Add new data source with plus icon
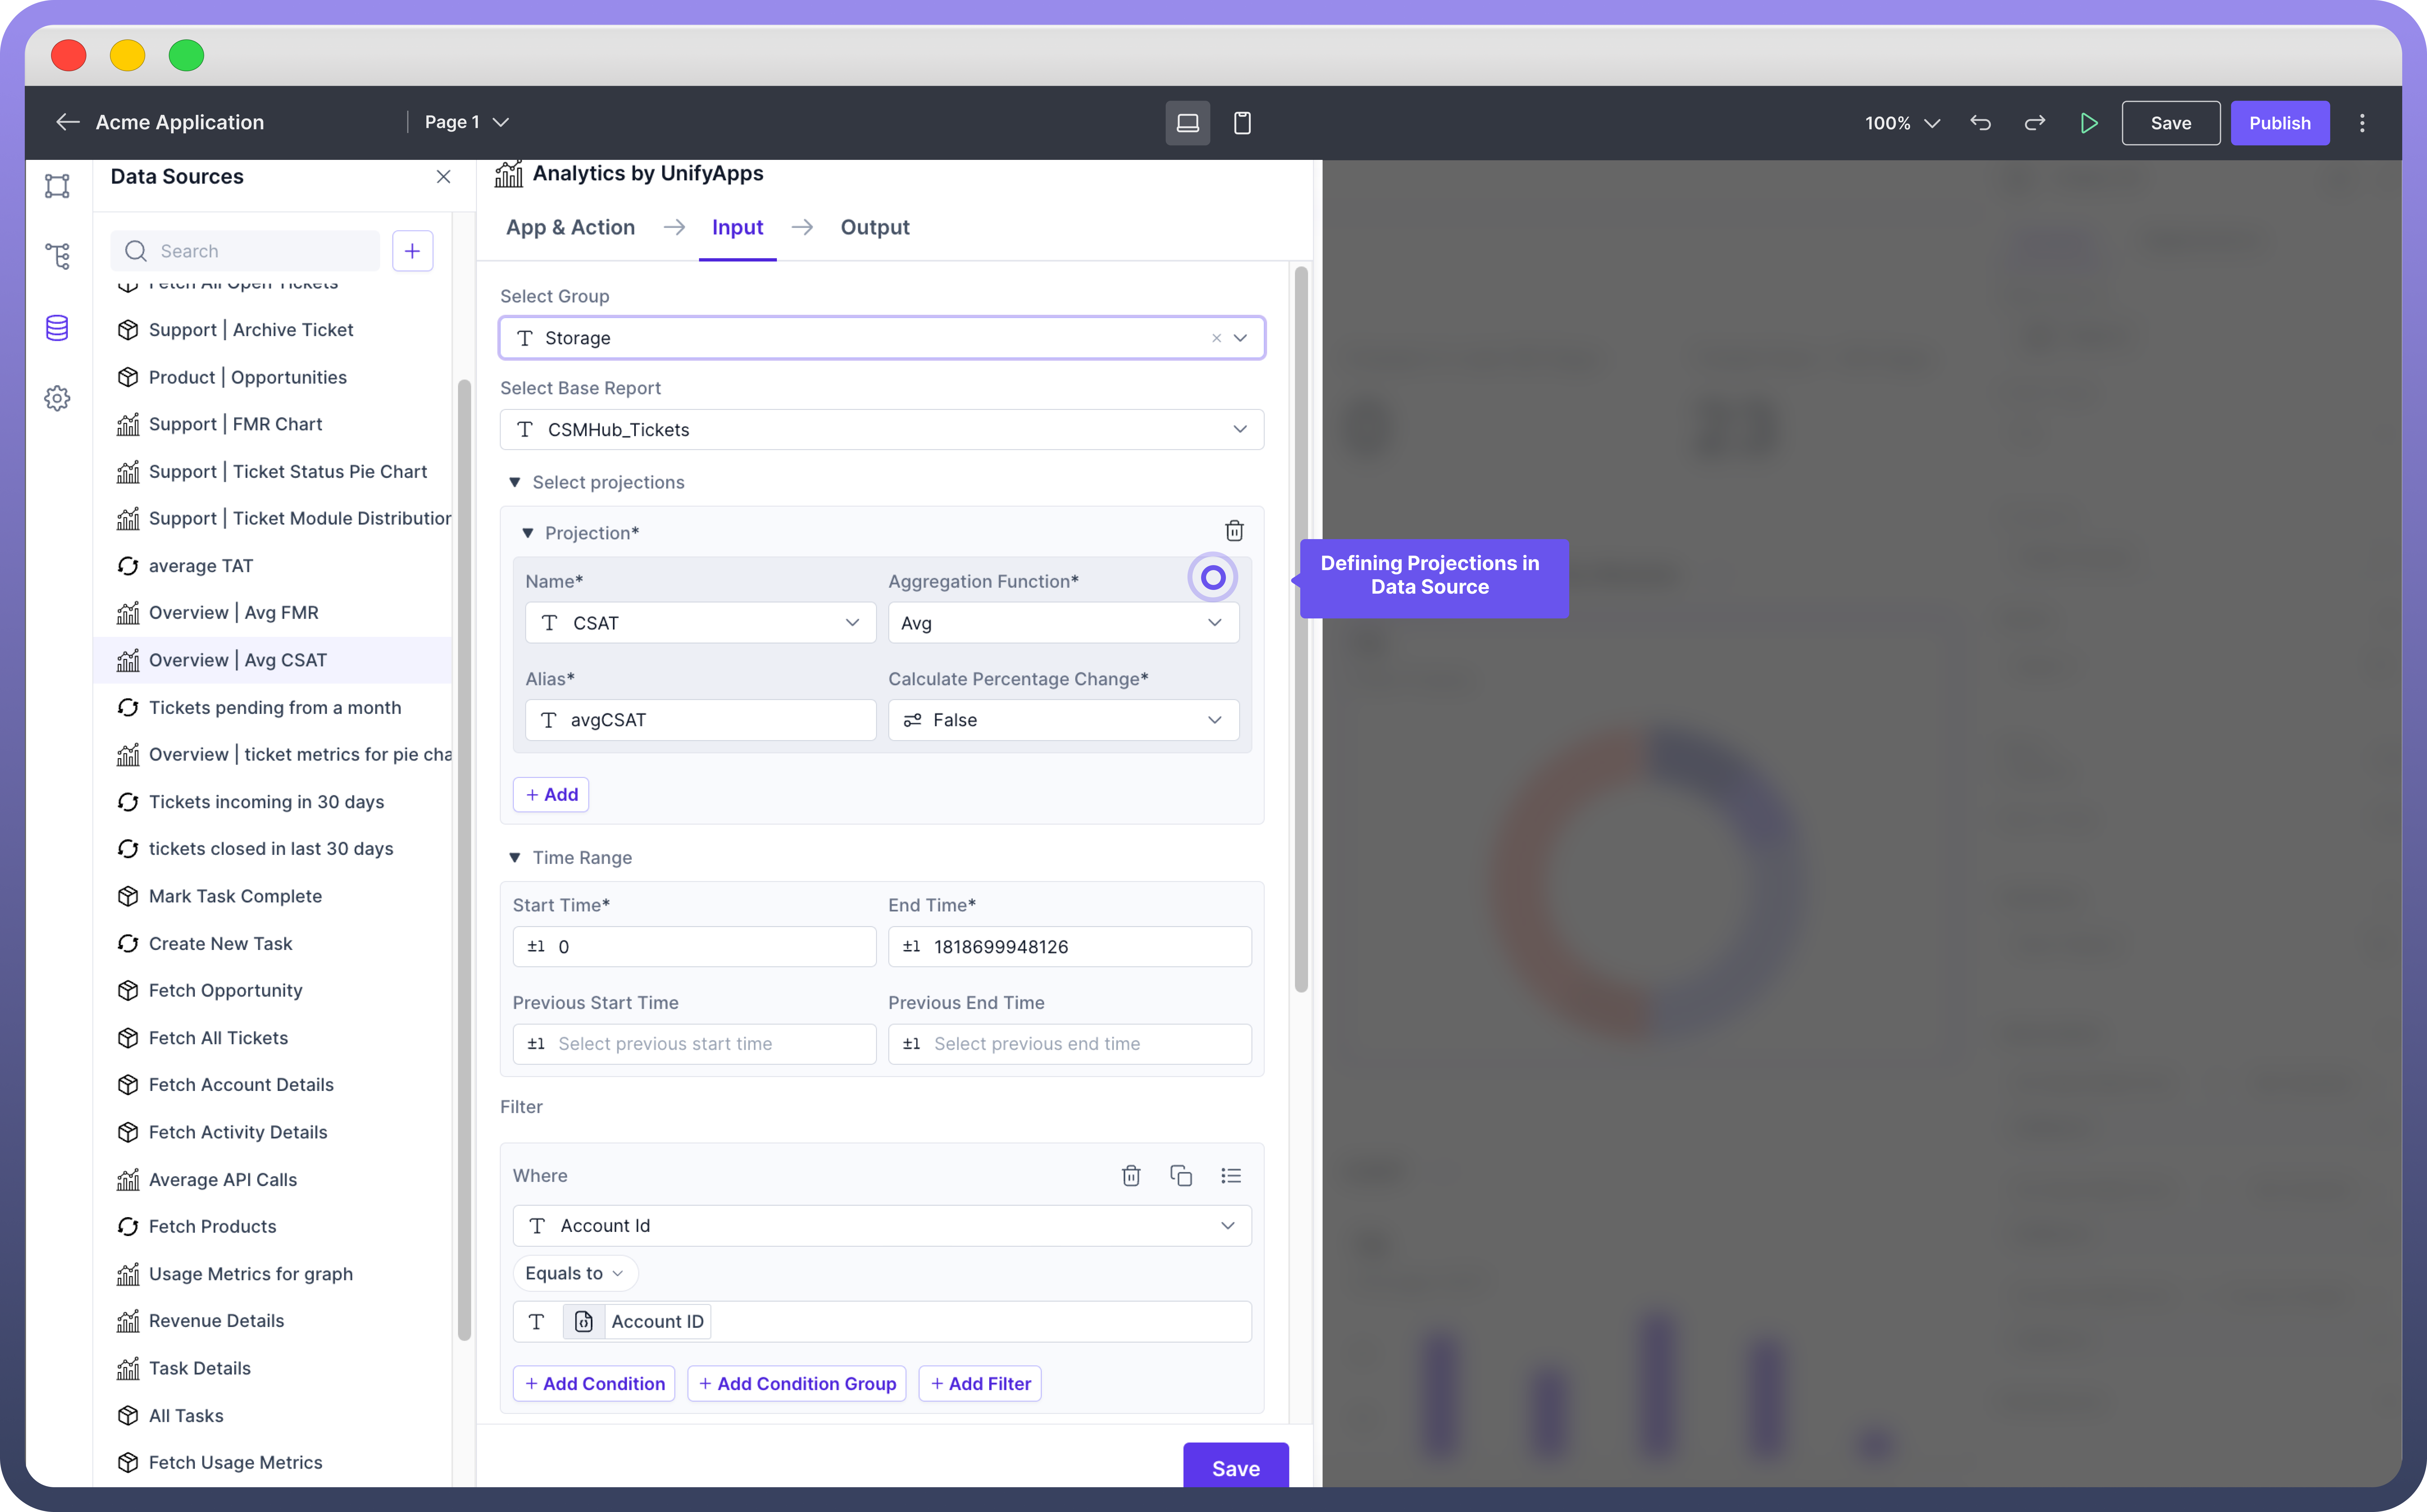Image resolution: width=2427 pixels, height=1512 pixels. point(412,251)
